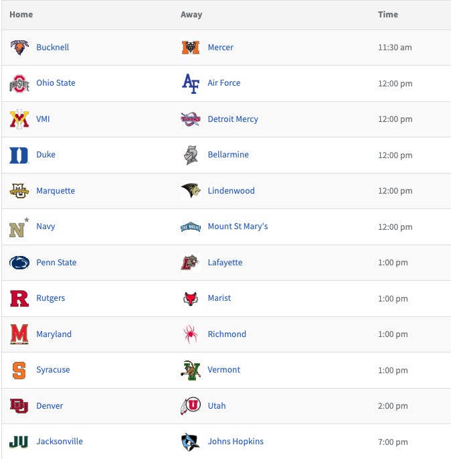Click the Bucknell team logo

click(19, 48)
